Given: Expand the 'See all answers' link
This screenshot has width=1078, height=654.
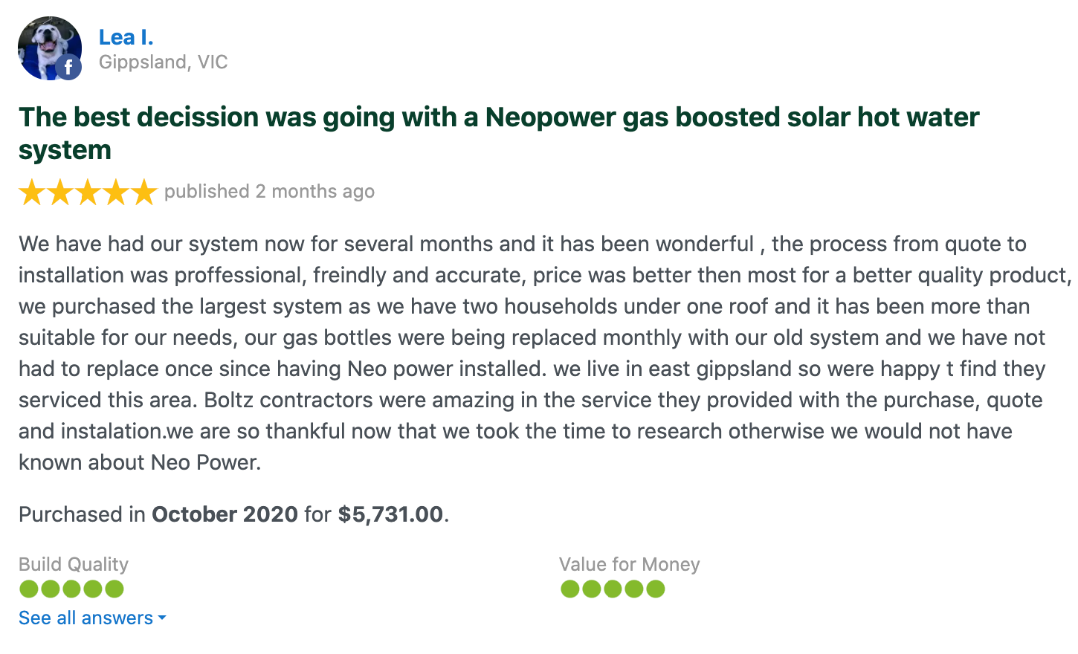Looking at the screenshot, I should click(x=92, y=618).
